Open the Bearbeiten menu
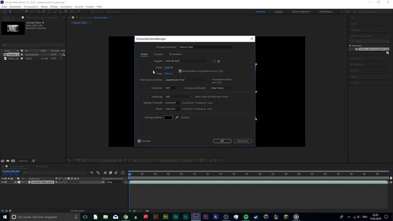The image size is (393, 221). [15, 7]
